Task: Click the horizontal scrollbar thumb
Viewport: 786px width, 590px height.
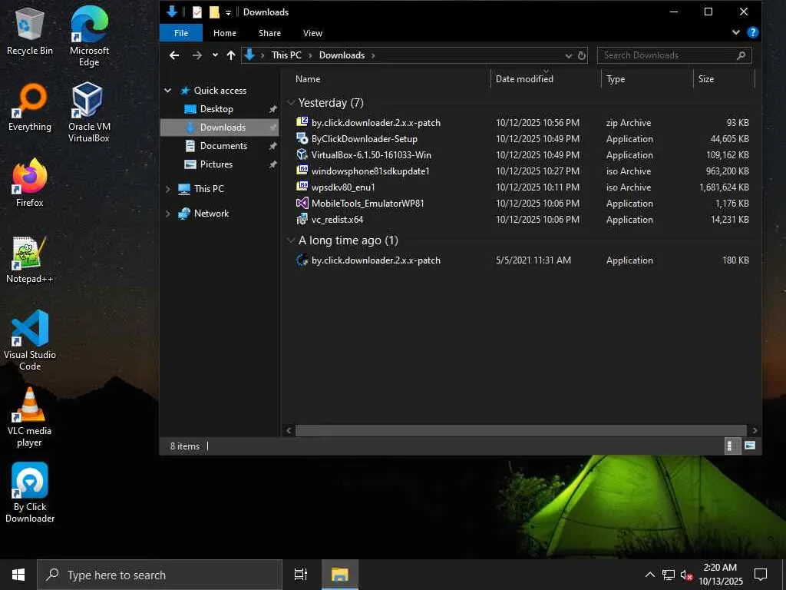Action: (x=521, y=430)
